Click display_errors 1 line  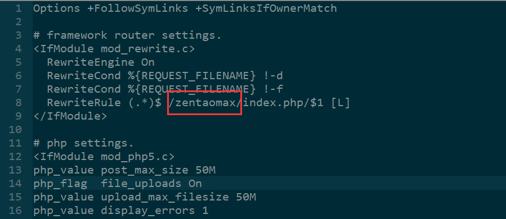tap(120, 211)
